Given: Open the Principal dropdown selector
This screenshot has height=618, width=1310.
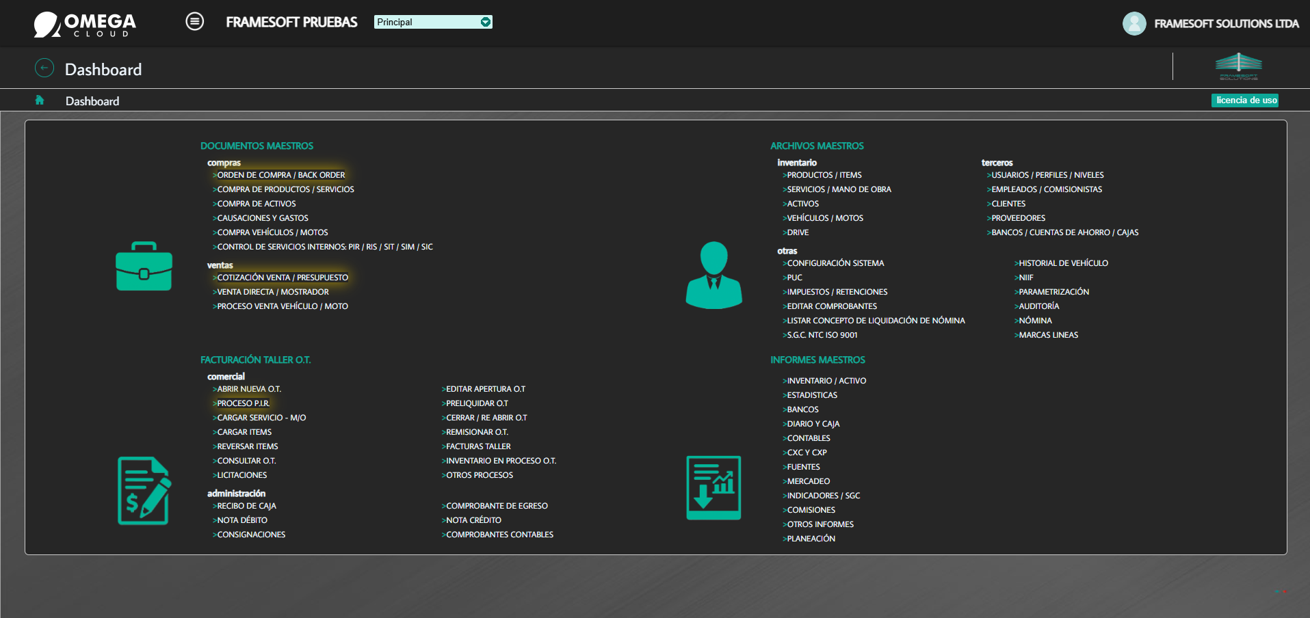Looking at the screenshot, I should tap(433, 22).
